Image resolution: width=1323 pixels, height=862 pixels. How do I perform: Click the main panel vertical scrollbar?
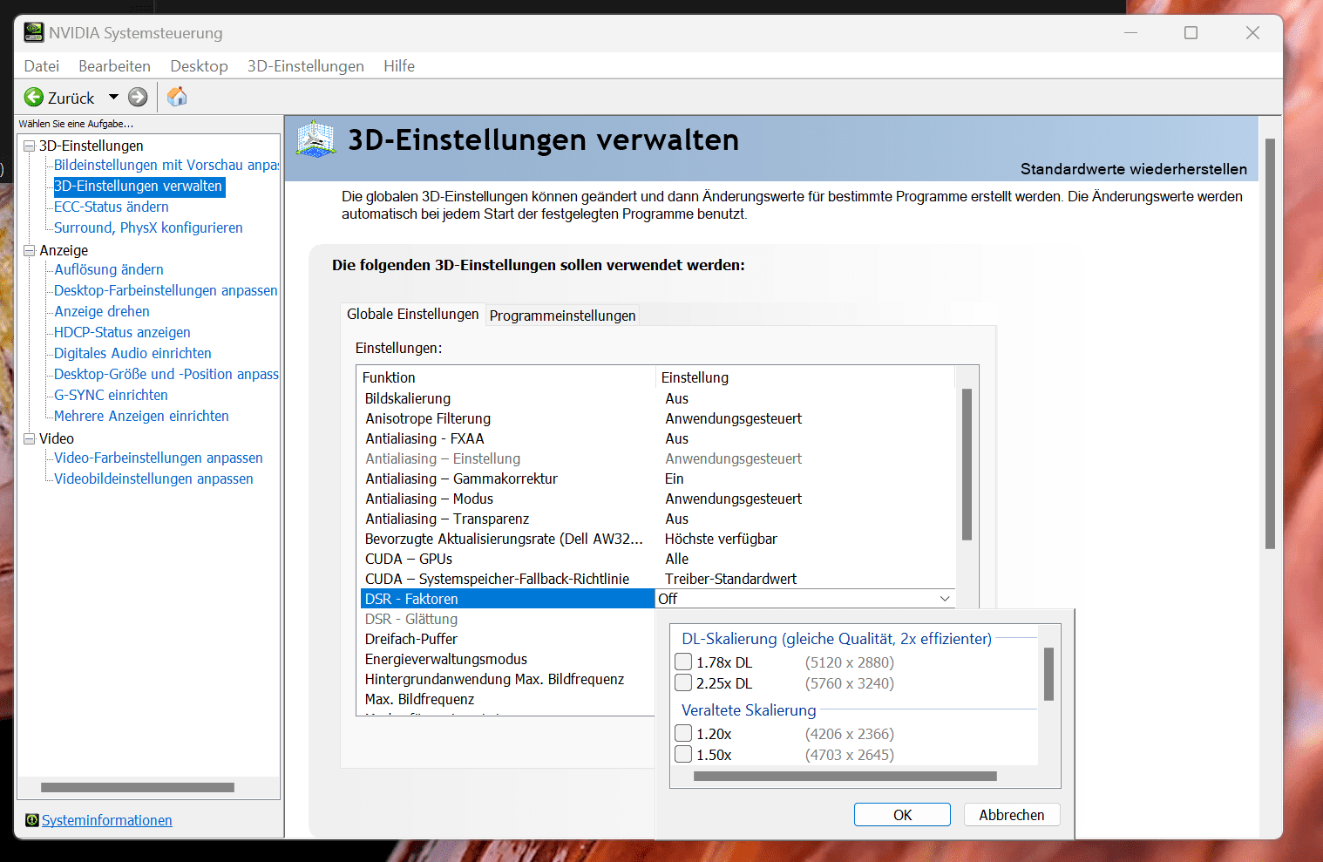click(x=1270, y=343)
